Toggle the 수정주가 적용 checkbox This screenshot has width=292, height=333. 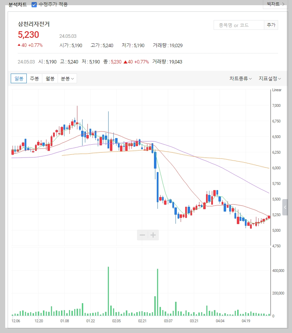pos(34,5)
